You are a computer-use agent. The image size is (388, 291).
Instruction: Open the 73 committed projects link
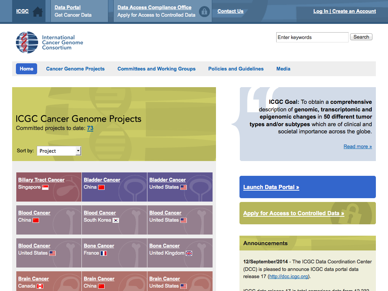click(90, 128)
